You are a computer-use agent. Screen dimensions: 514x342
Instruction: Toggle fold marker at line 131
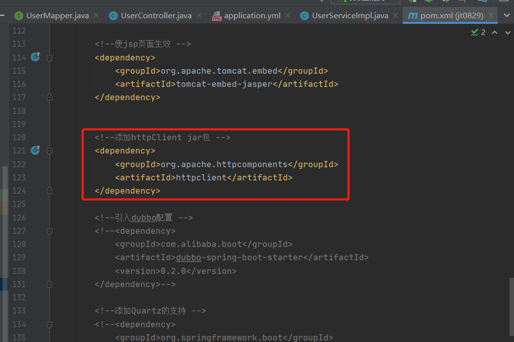click(x=49, y=284)
